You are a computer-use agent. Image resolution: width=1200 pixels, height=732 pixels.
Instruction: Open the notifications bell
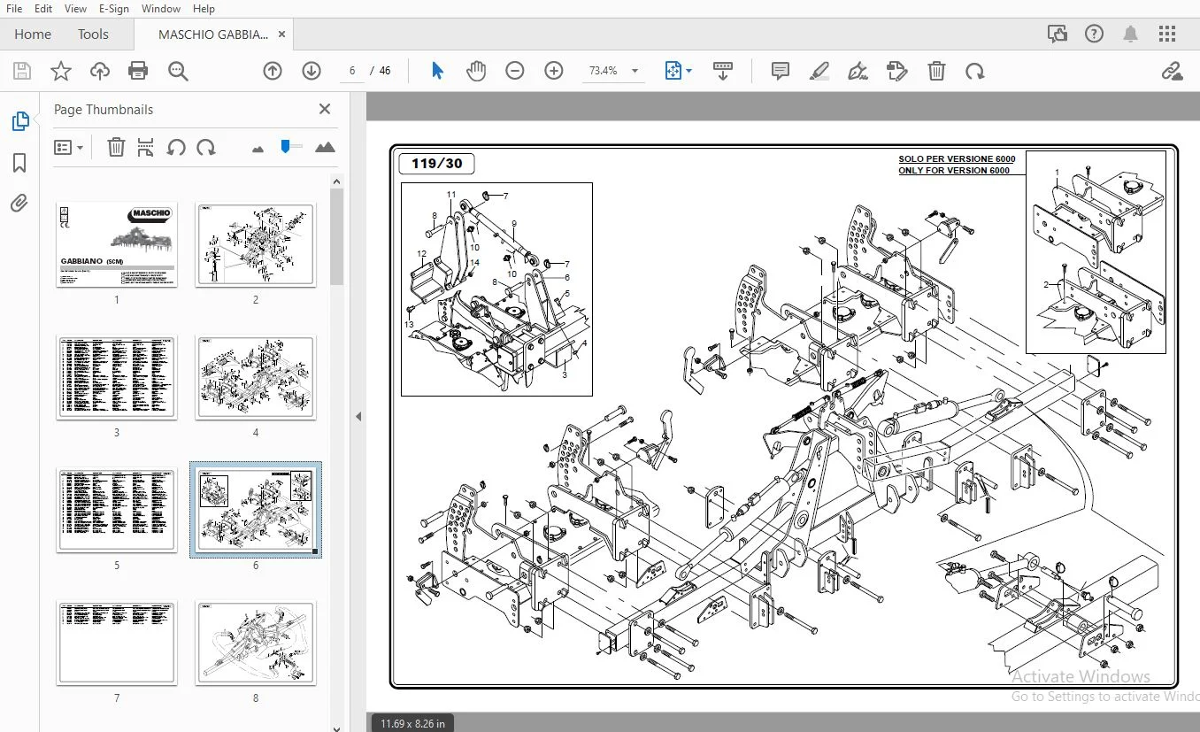tap(1130, 35)
